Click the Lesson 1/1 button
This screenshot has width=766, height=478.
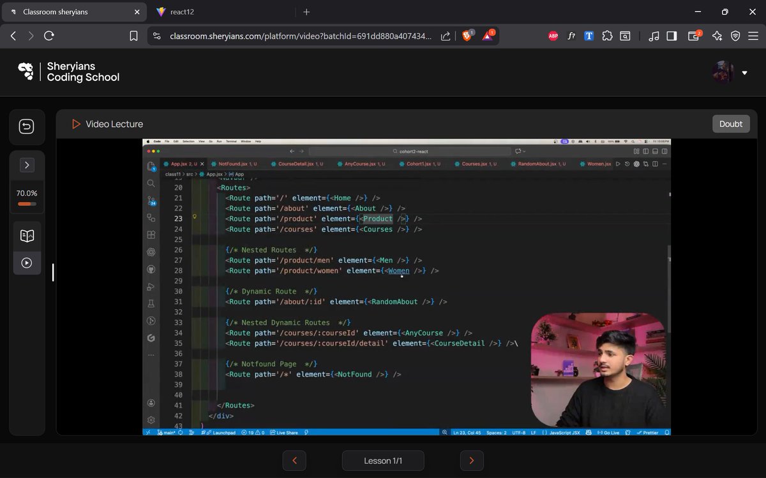(383, 460)
